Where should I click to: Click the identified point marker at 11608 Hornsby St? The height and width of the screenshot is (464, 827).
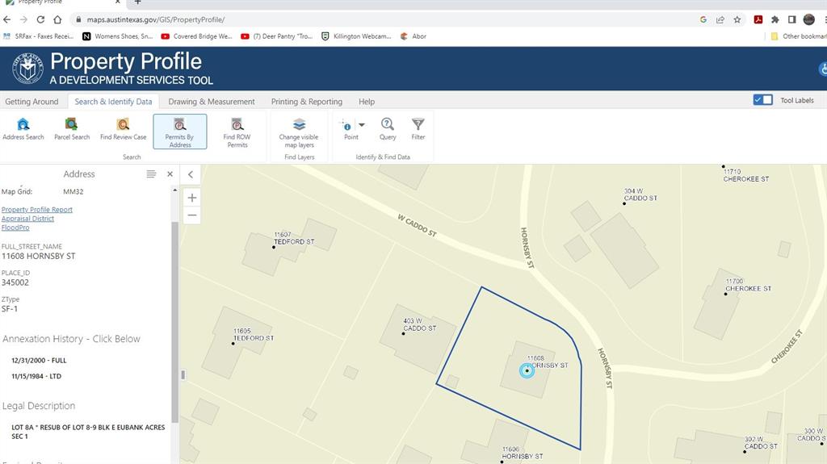(x=527, y=370)
